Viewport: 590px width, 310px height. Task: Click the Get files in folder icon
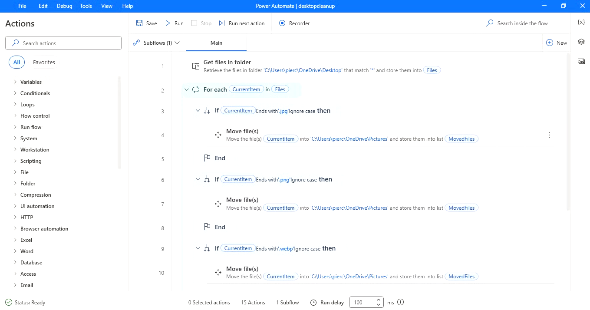coord(196,66)
